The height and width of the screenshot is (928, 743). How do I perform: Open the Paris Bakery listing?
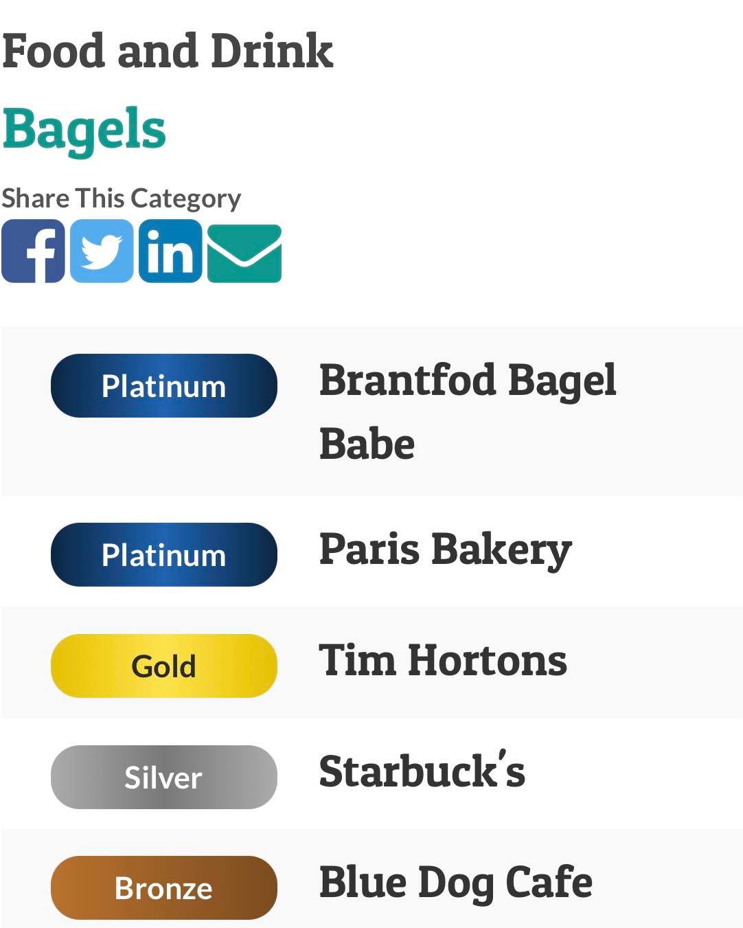(x=445, y=551)
